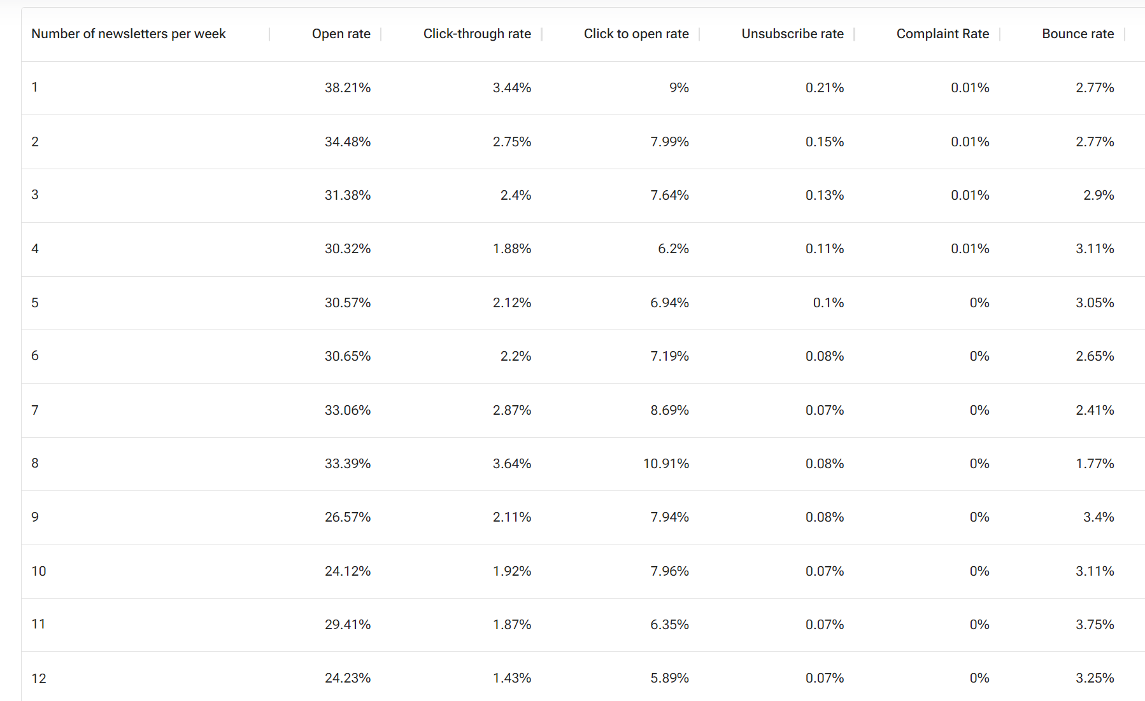Screen dimensions: 1145x701
Task: Select the 3.75% bounce rate cell
Action: click(1095, 625)
